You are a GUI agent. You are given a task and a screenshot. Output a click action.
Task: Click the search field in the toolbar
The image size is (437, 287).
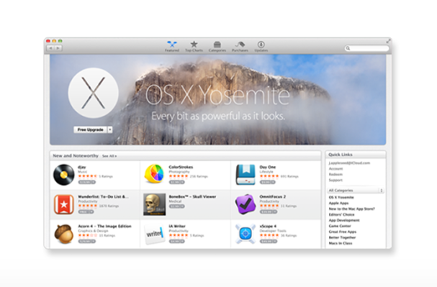tap(366, 48)
